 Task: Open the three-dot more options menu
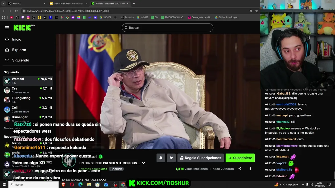coord(250,169)
